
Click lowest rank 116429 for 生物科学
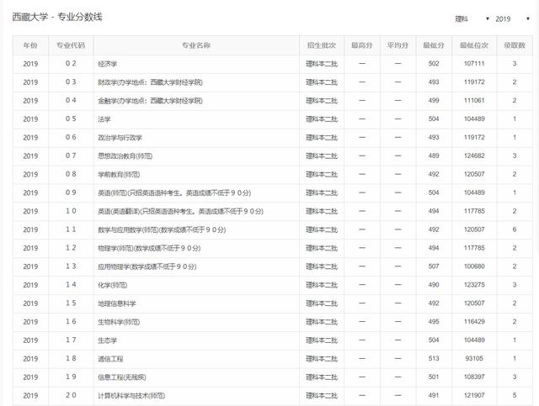point(474,322)
